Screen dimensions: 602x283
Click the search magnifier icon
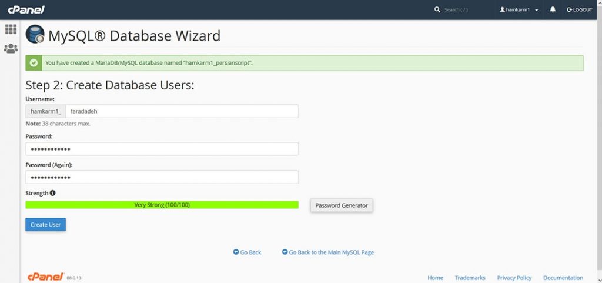point(437,9)
